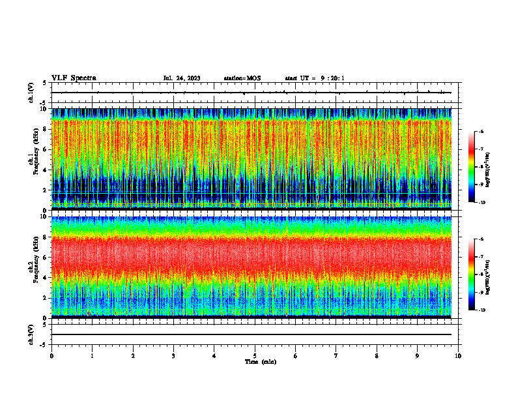The width and height of the screenshot is (516, 399).
Task: Click the ch.3 voltage waveform trace
Action: click(251, 334)
